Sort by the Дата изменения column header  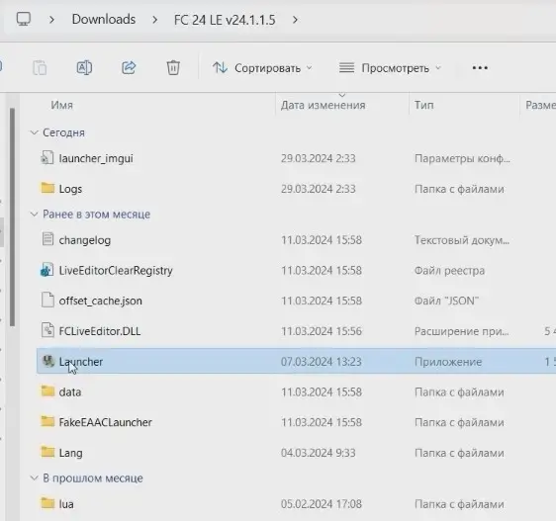tap(324, 105)
